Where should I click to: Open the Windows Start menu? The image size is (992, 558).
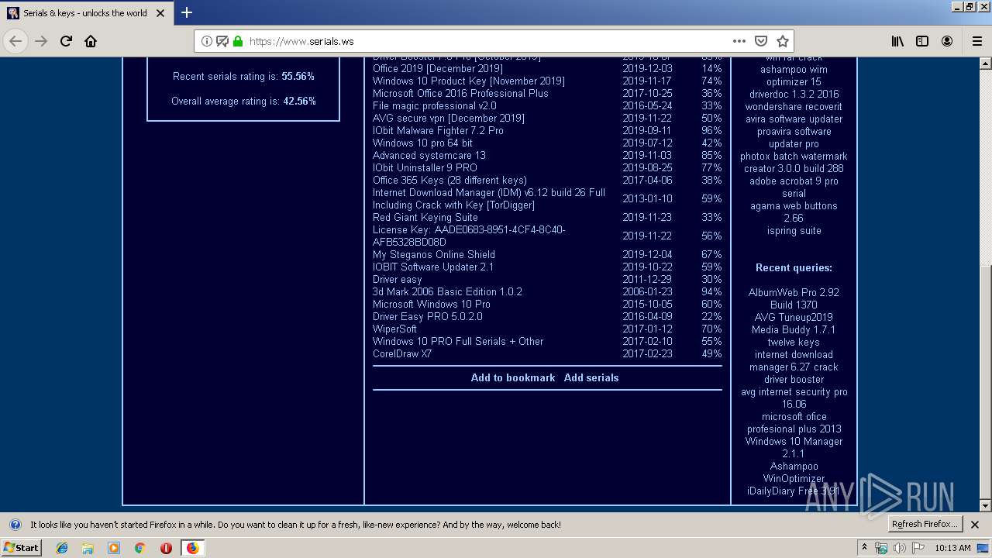coord(21,547)
